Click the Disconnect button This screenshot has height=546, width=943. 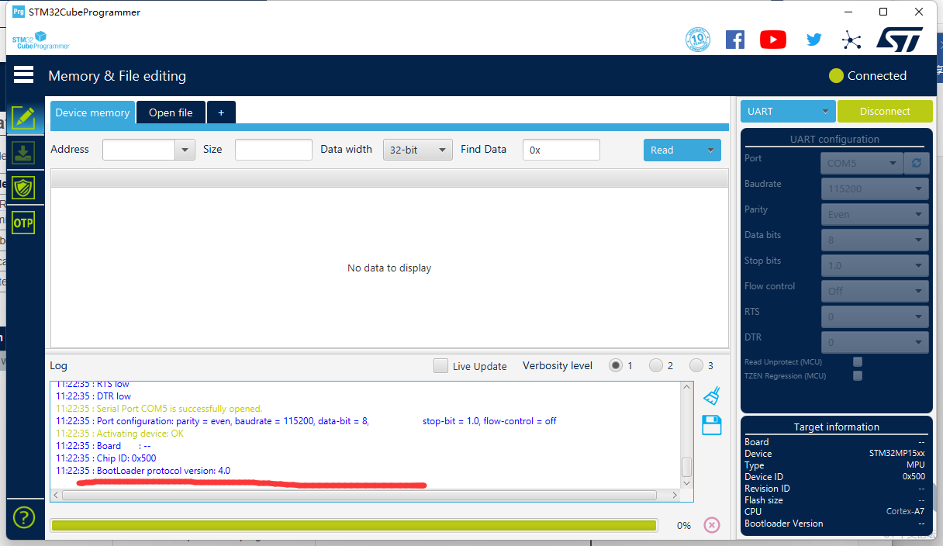885,111
